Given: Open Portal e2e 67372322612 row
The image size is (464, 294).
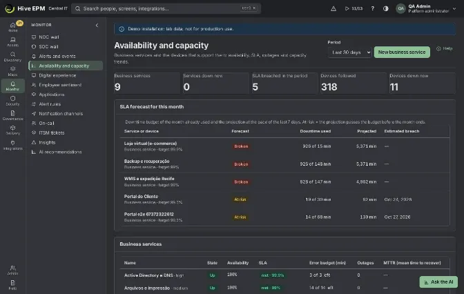Looking at the screenshot, I should [284, 217].
